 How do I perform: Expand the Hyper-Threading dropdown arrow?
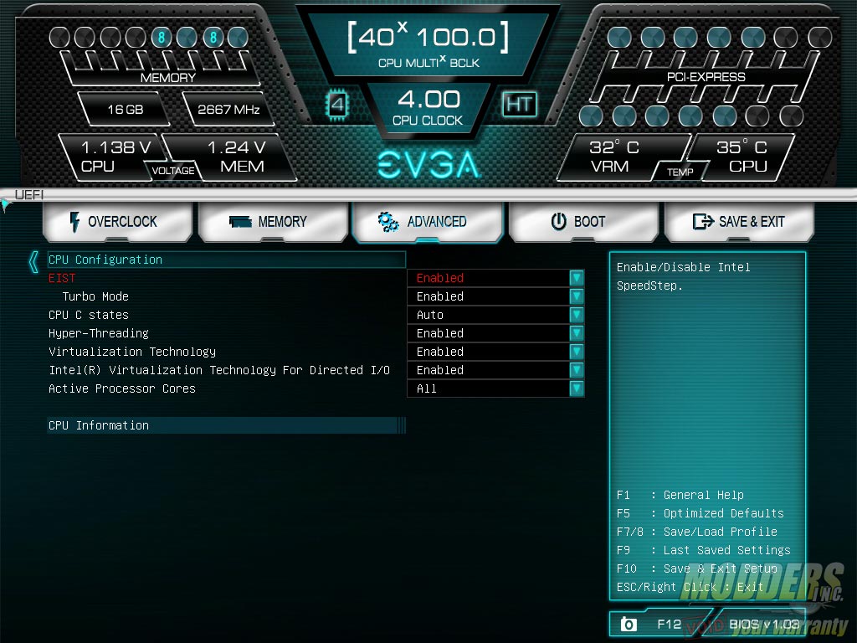click(x=576, y=333)
